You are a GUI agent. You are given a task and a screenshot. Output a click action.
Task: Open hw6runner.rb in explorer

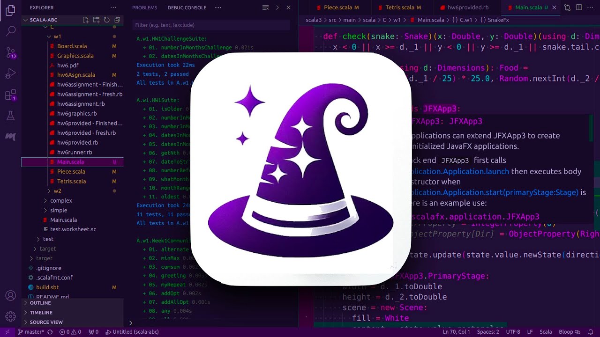tap(72, 152)
